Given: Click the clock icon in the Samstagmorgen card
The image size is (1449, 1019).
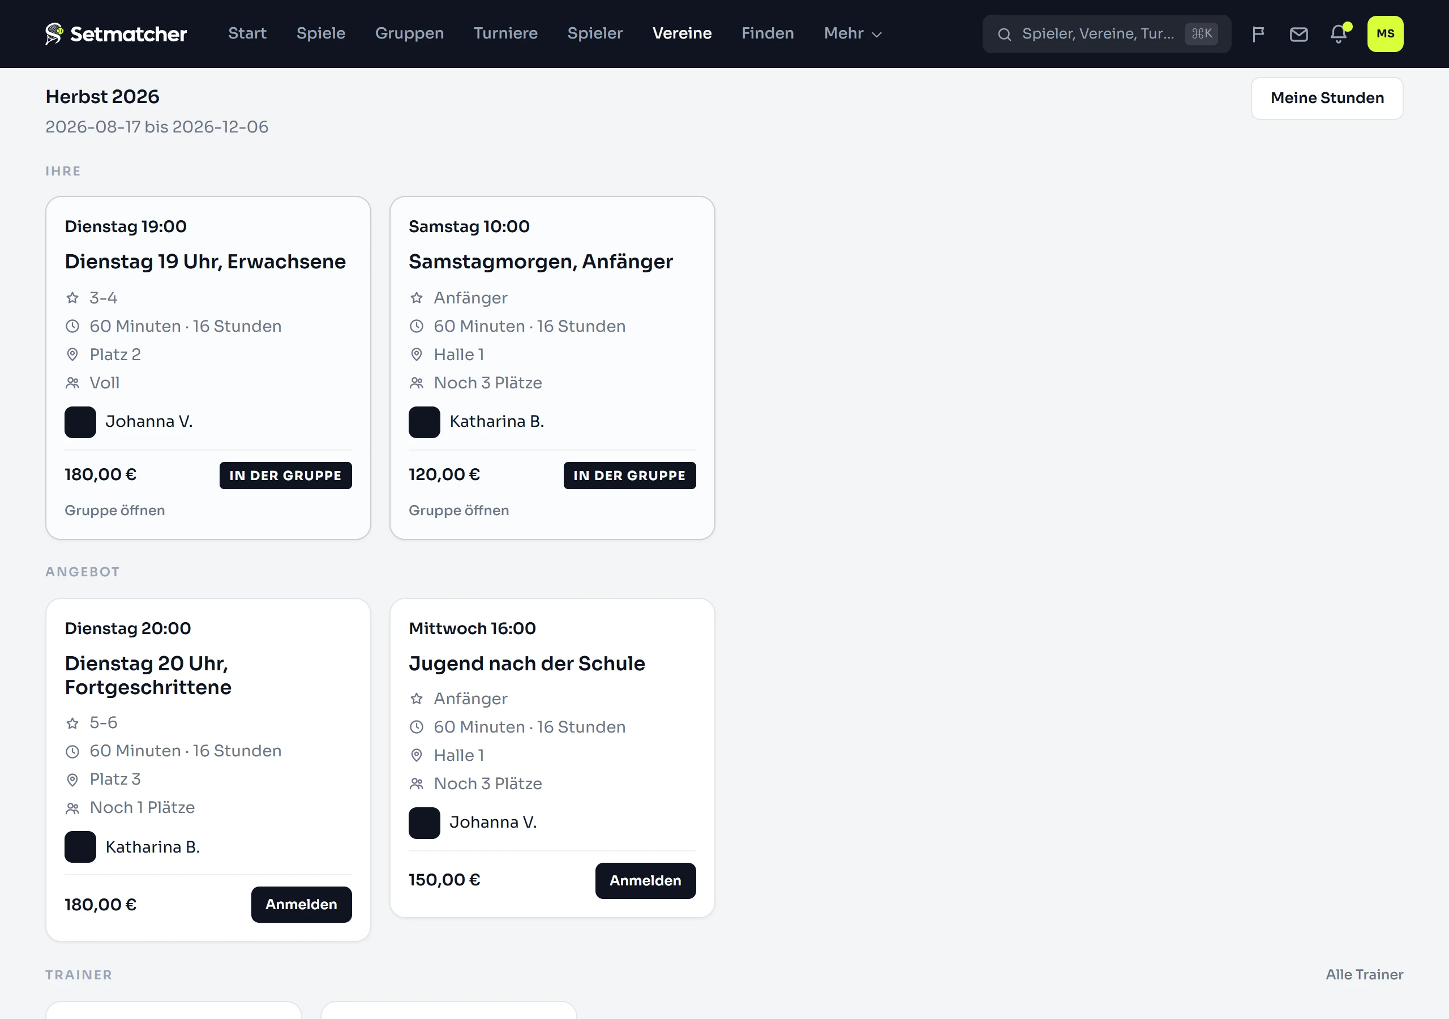Looking at the screenshot, I should pos(417,327).
